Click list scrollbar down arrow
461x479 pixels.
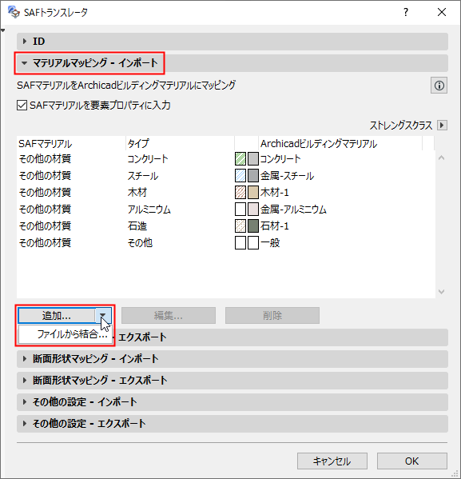pos(442,292)
